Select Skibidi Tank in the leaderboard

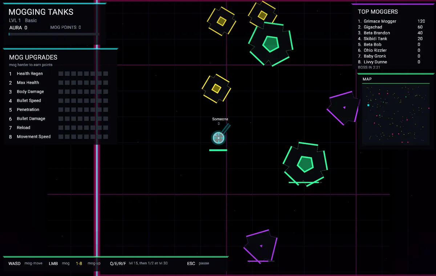coord(391,39)
